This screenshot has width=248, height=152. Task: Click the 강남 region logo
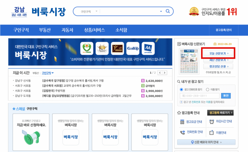pyautogui.click(x=19, y=12)
